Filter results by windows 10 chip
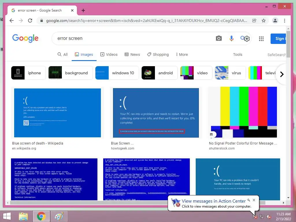The height and width of the screenshot is (222, 296). pyautogui.click(x=117, y=73)
